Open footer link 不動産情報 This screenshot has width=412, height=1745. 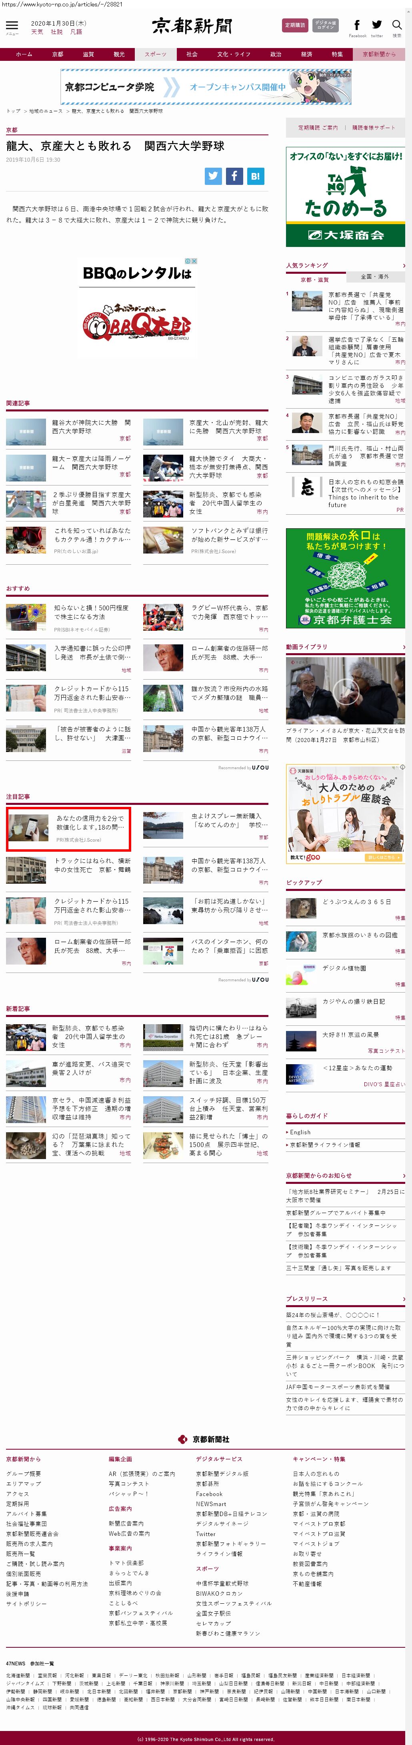point(307,1584)
